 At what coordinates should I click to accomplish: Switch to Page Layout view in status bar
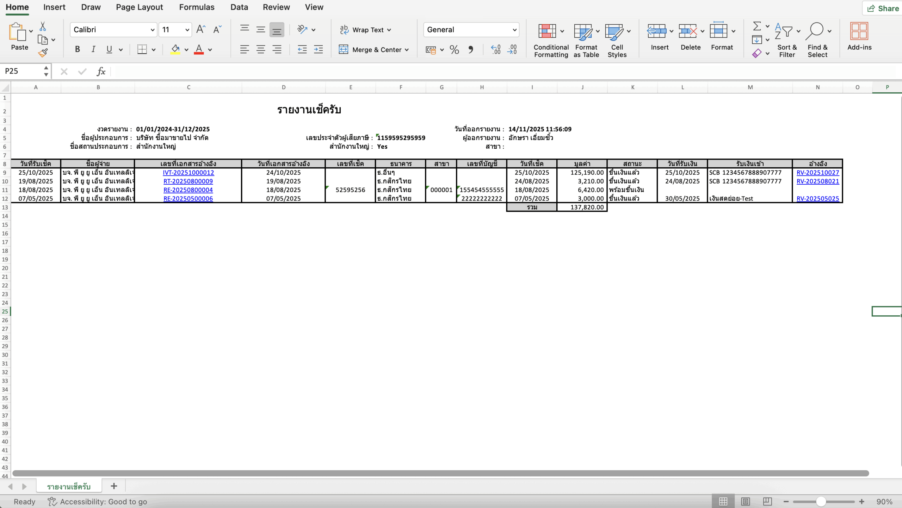pos(745,501)
